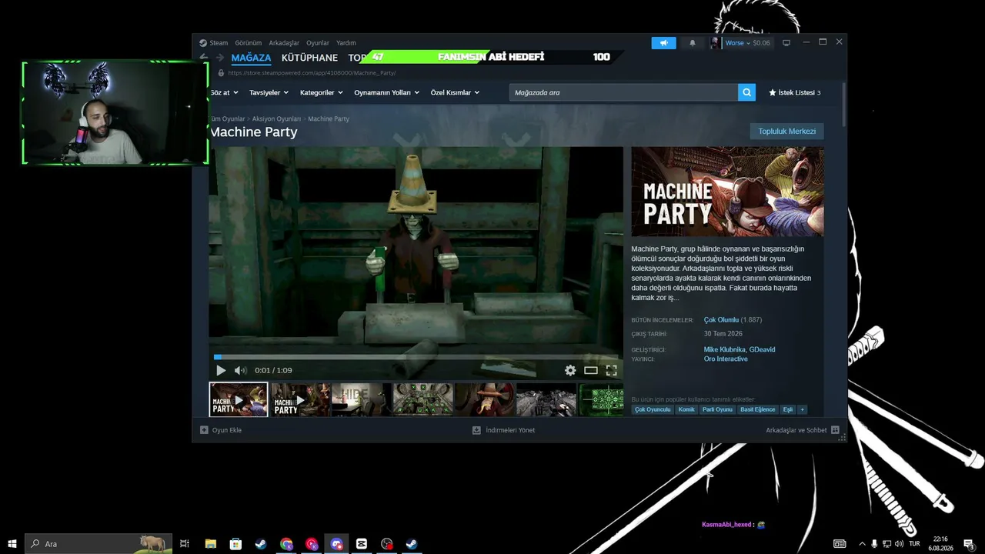Click the Aksiyon Oyunları breadcrumb

(276, 119)
